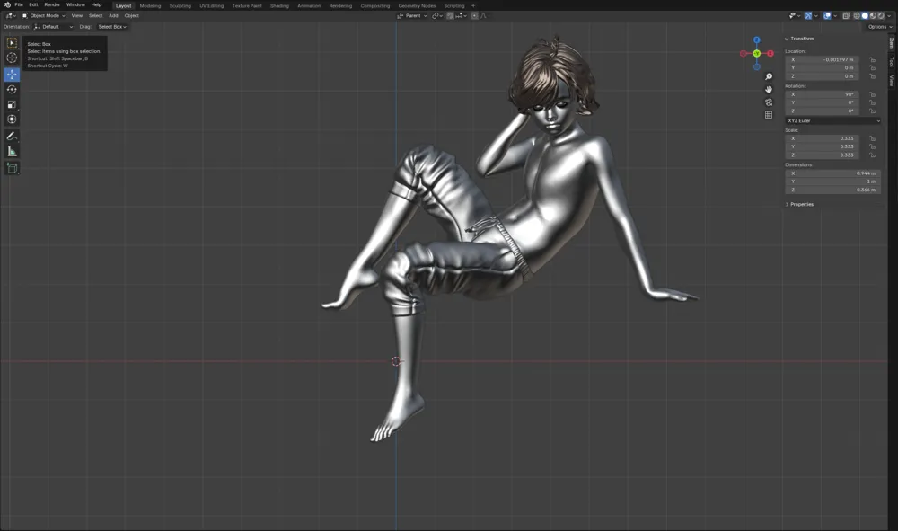Open the Options dropdown
The image size is (898, 531).
880,27
